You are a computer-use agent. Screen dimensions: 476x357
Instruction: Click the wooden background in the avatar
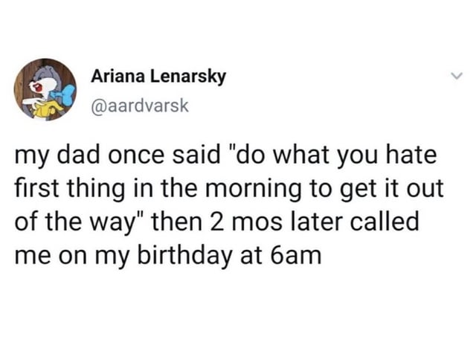tap(23, 86)
